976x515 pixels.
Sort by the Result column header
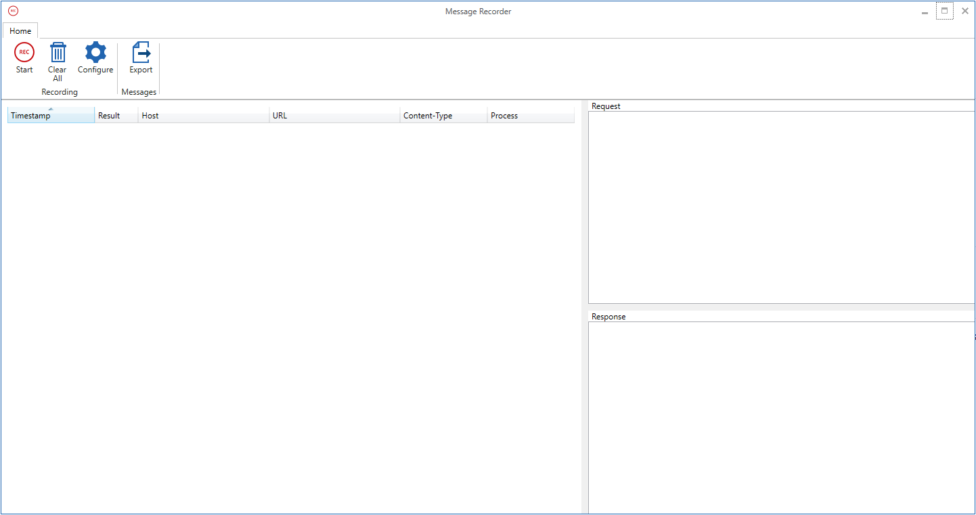(116, 116)
